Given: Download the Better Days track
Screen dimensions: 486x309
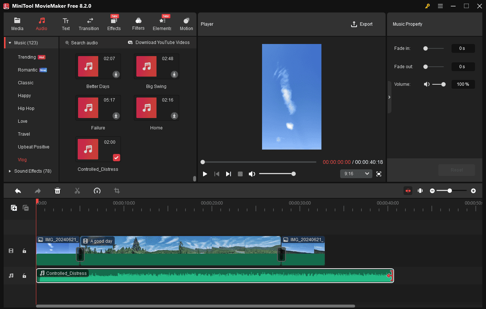Looking at the screenshot, I should pos(116,74).
